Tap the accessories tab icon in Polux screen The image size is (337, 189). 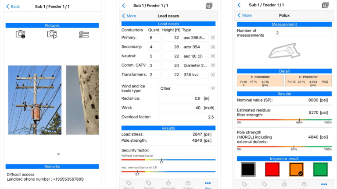pyautogui.click(x=284, y=185)
